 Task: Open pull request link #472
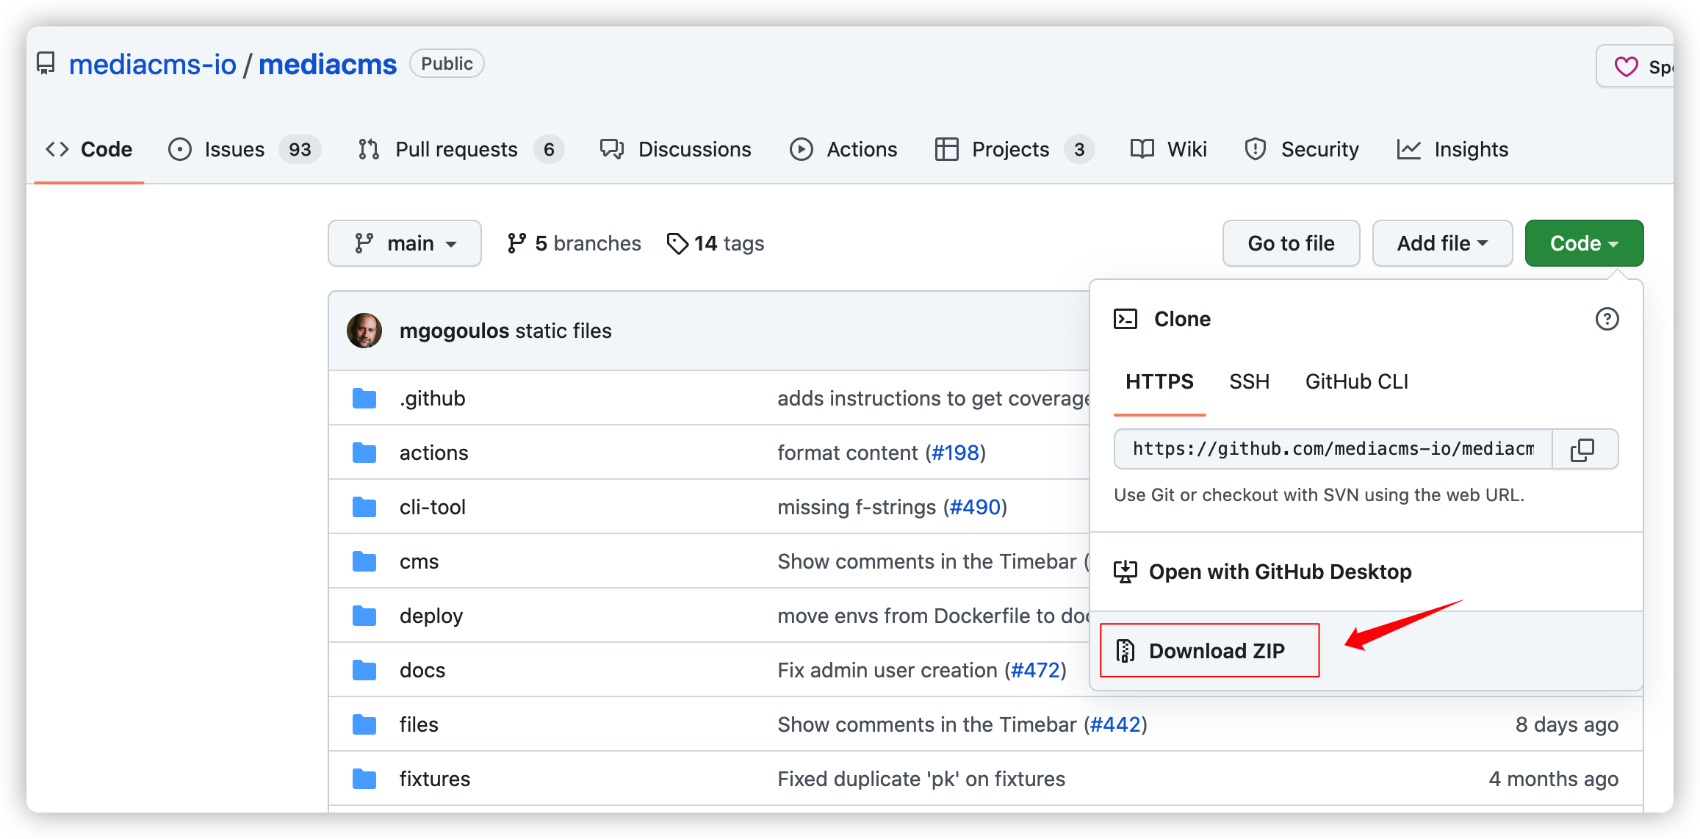(x=1035, y=670)
